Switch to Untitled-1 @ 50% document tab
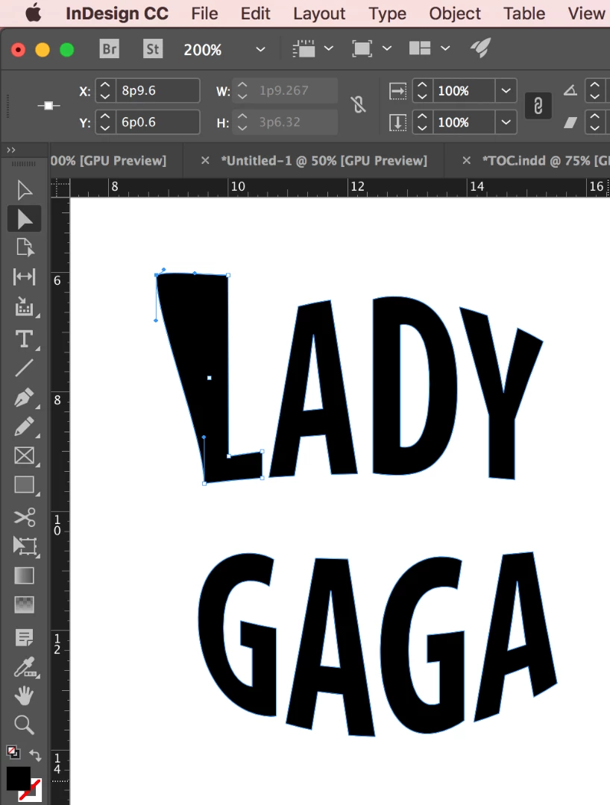The height and width of the screenshot is (805, 610). tap(324, 161)
